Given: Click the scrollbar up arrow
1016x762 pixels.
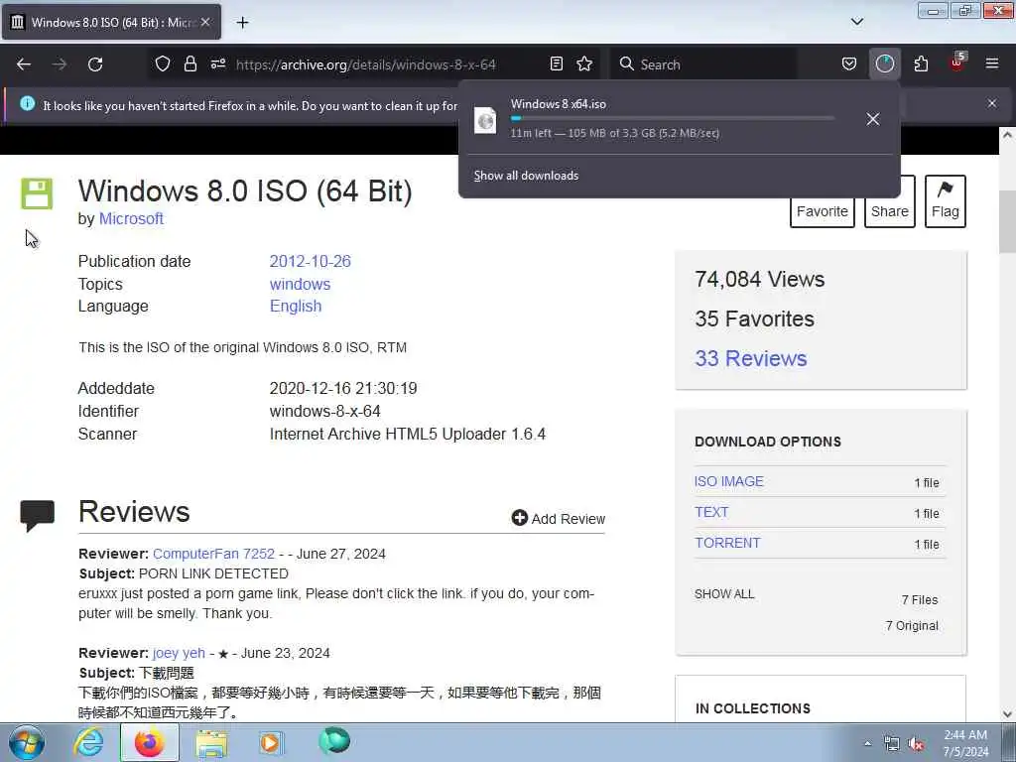Looking at the screenshot, I should 1007,135.
